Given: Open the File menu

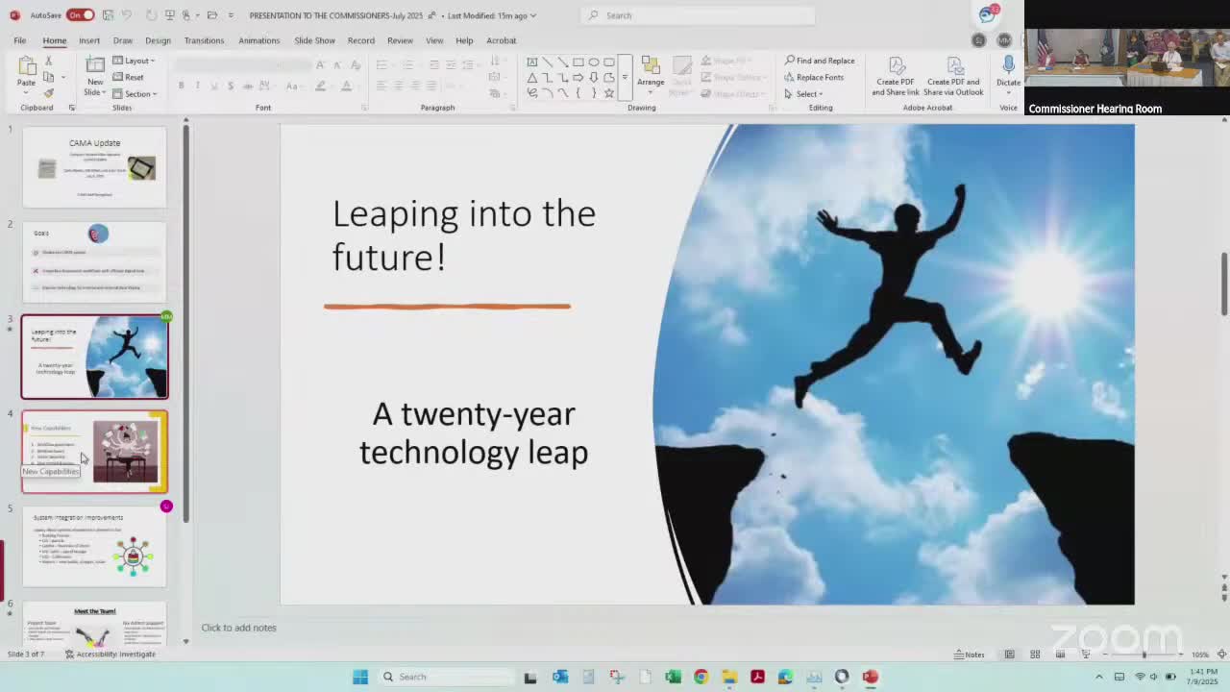Looking at the screenshot, I should coord(19,40).
